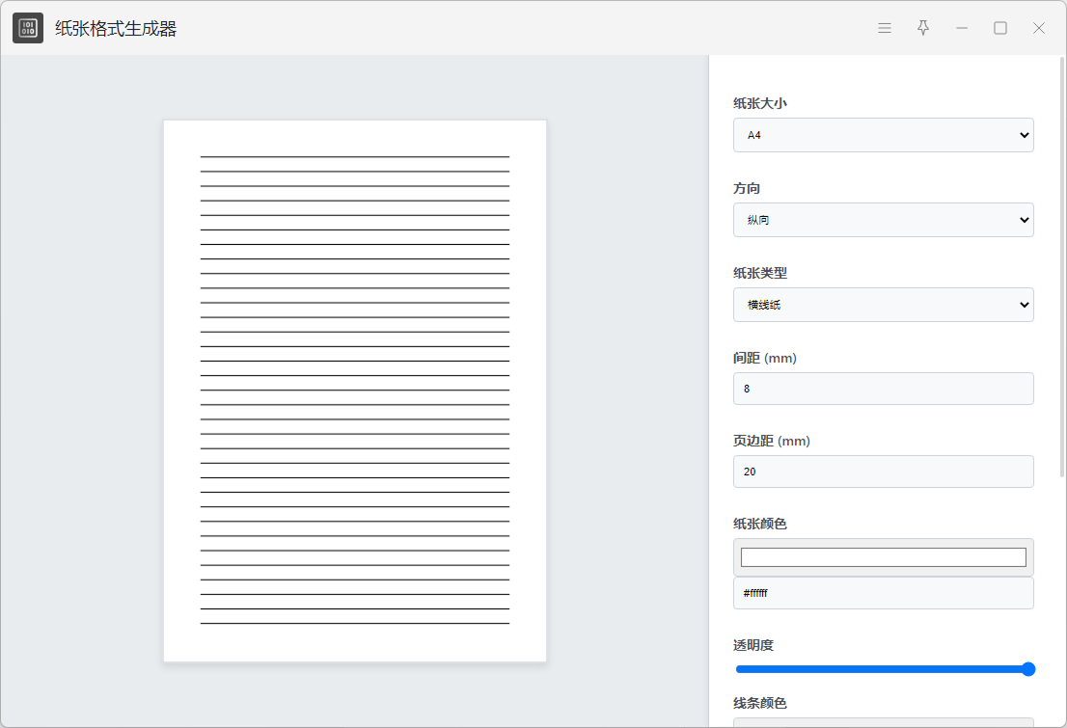
Task: Click the 纸张大小 label
Action: 760,103
